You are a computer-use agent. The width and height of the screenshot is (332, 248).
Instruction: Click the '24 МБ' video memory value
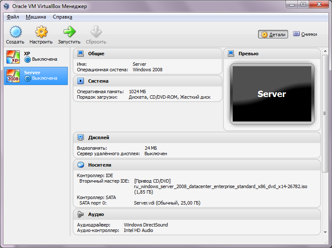[x=151, y=148]
